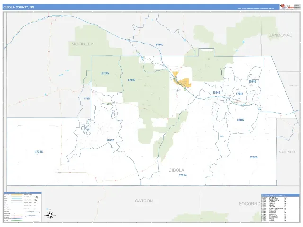Click the publisher logo in the header
The height and width of the screenshot is (227, 303).
point(287,7)
